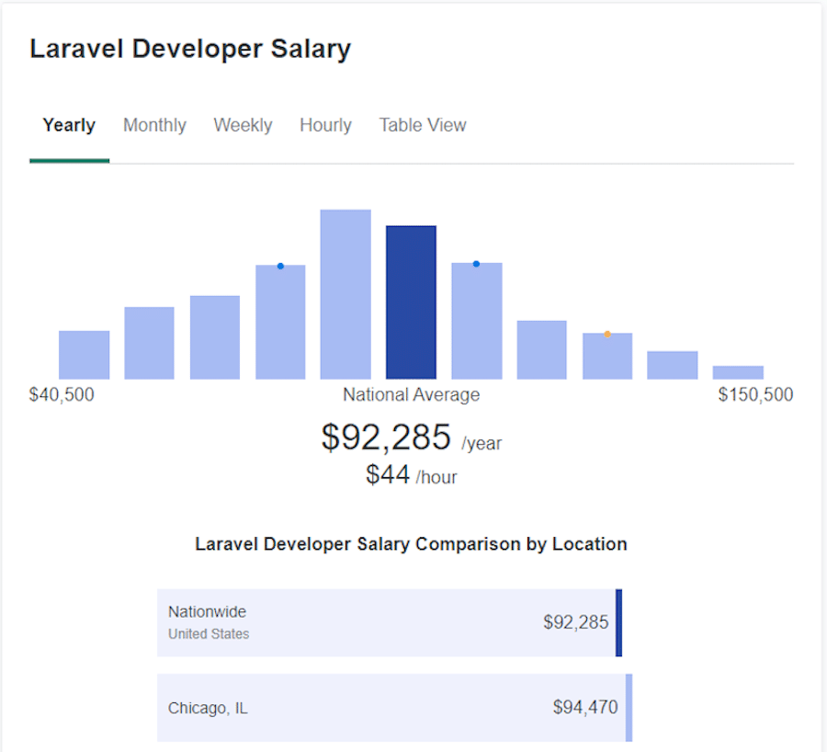The width and height of the screenshot is (827, 752).
Task: Click the National Average label
Action: click(410, 394)
